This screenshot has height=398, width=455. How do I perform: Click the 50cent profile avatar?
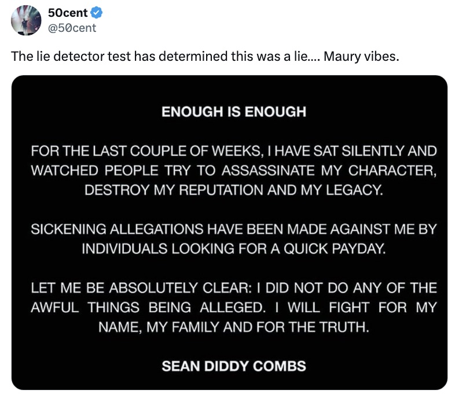coord(25,20)
